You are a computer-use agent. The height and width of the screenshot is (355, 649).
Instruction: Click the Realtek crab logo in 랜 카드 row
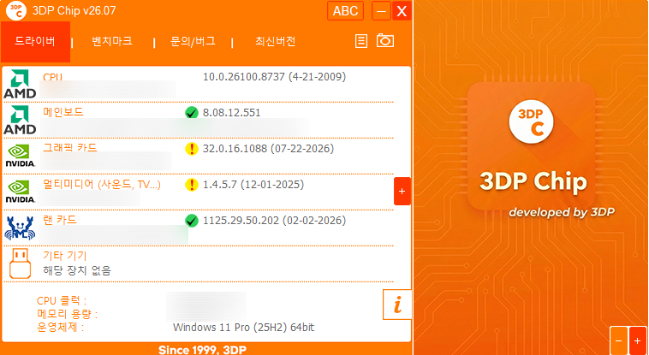tap(20, 228)
